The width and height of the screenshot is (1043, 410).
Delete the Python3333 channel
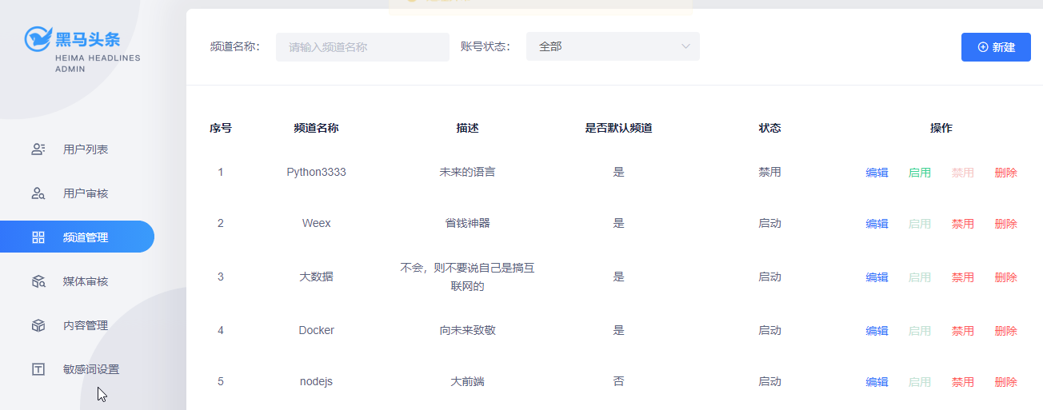click(1006, 173)
